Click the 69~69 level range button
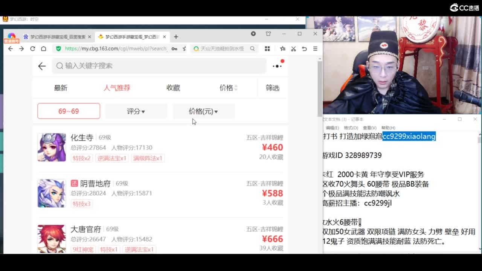This screenshot has height=271, width=482. click(69, 111)
